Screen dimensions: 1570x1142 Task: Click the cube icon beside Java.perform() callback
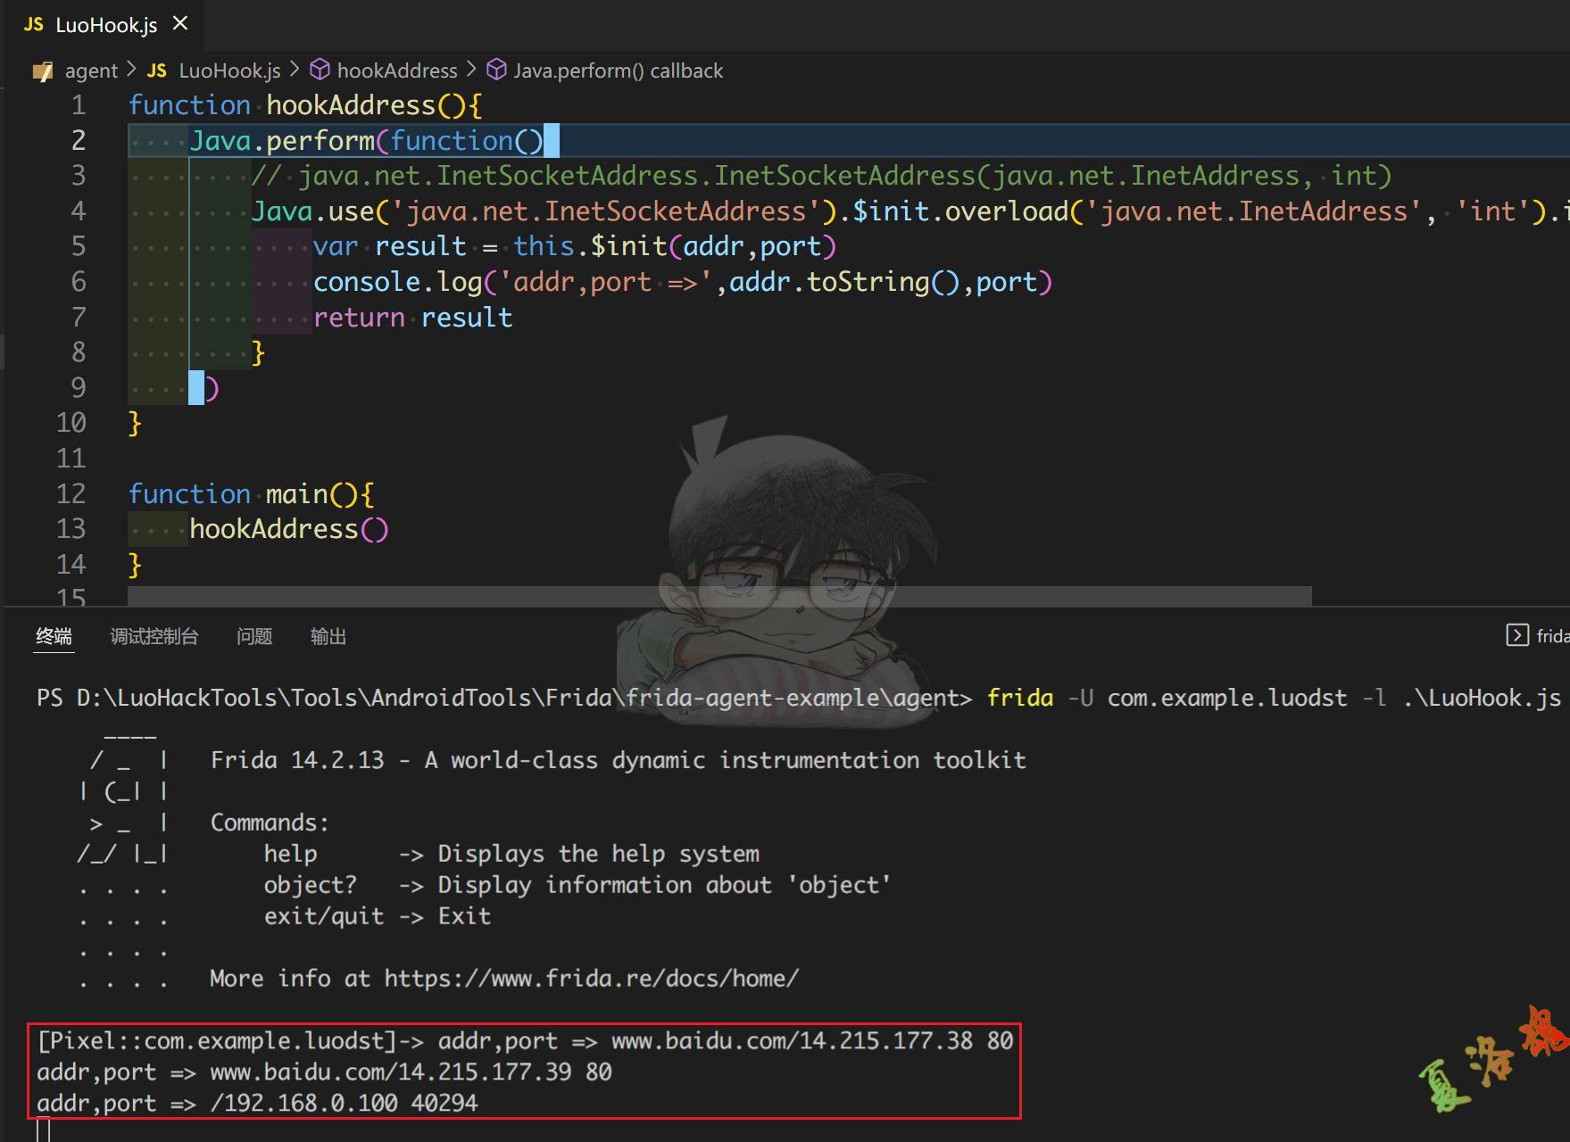pos(496,70)
